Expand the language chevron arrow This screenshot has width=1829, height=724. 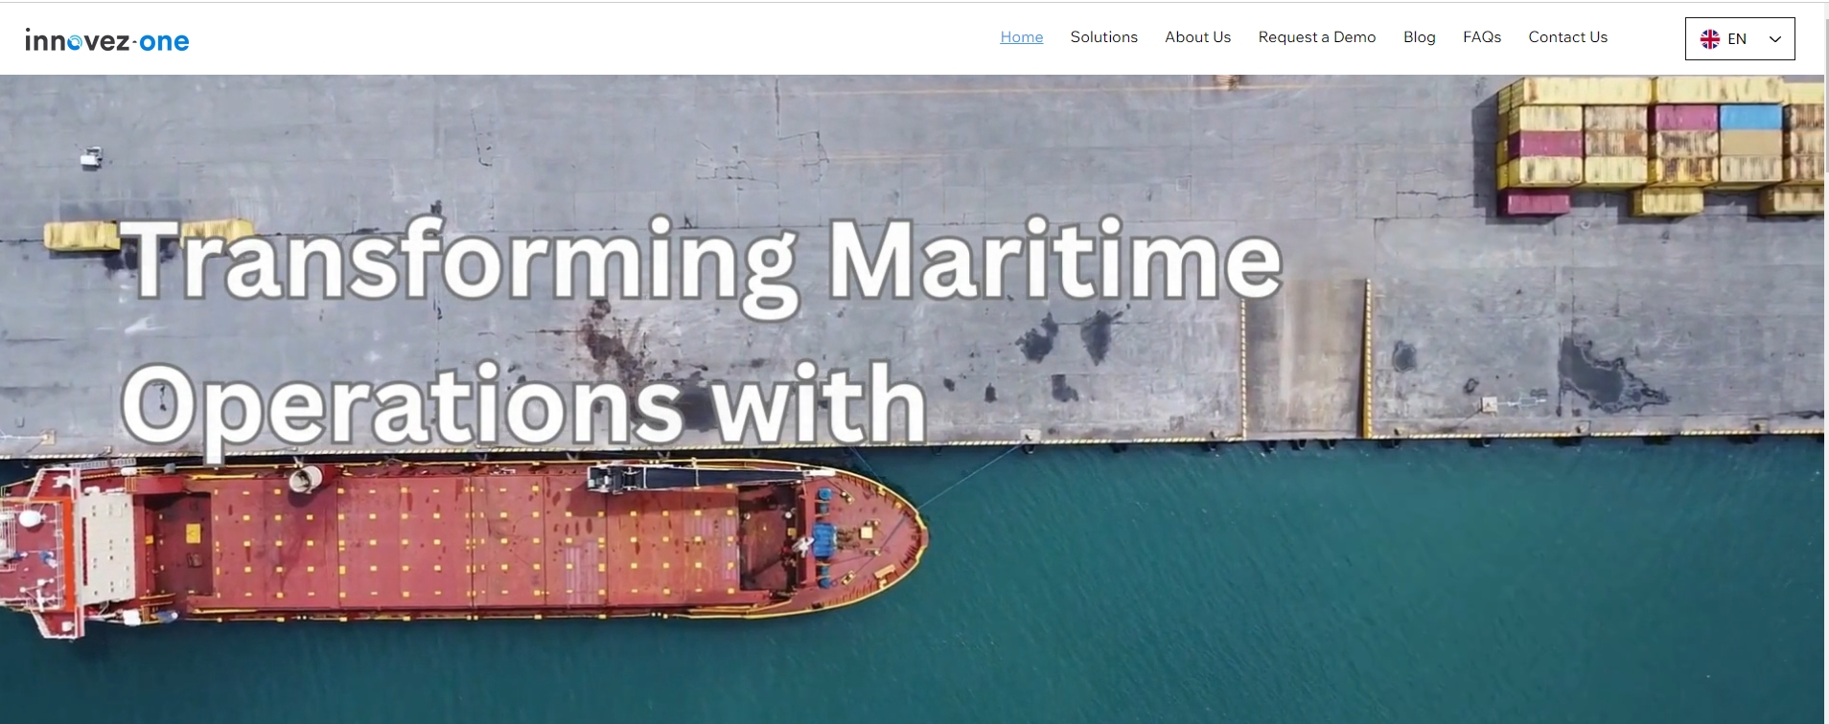click(1774, 39)
